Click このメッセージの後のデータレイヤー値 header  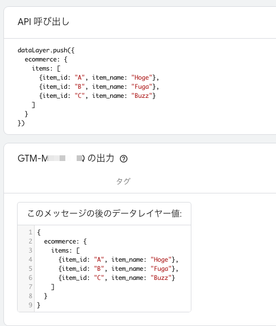point(104,213)
